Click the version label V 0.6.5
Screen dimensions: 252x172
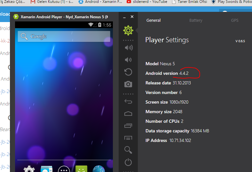[x=240, y=41]
